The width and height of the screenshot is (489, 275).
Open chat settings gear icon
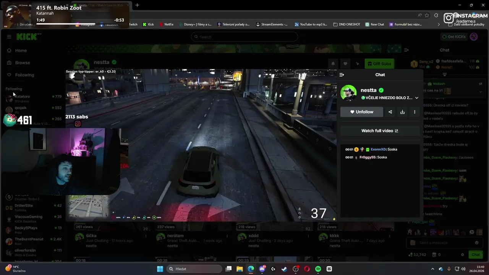(462, 255)
